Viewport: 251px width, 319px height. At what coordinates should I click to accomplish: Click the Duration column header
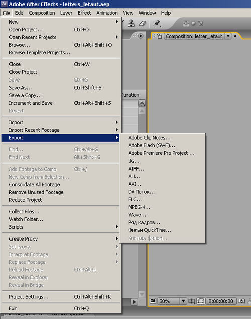pyautogui.click(x=133, y=95)
